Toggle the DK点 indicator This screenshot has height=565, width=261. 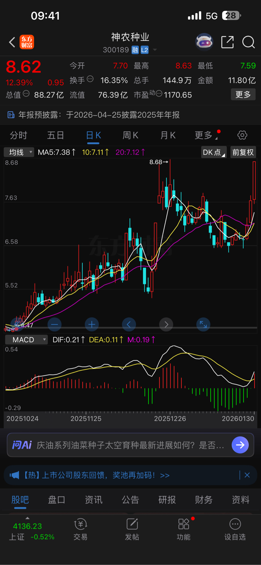click(x=214, y=152)
